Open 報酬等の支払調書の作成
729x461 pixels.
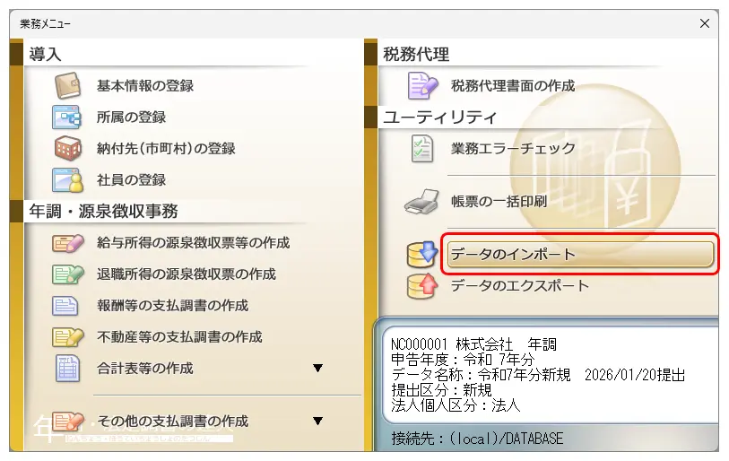tap(172, 306)
